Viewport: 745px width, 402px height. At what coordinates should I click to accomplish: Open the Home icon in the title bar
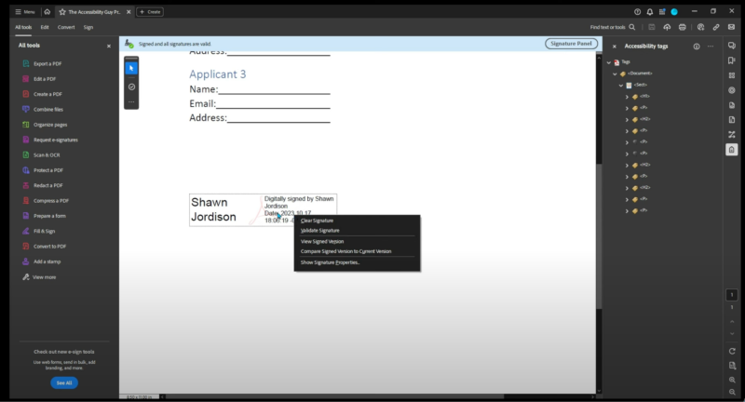click(47, 11)
